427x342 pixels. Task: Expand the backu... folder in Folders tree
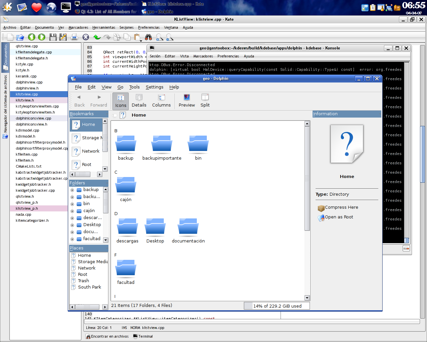(x=72, y=197)
